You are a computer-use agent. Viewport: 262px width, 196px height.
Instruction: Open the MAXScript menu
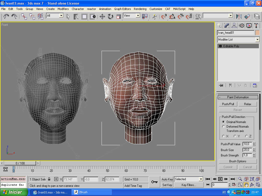(179, 9)
